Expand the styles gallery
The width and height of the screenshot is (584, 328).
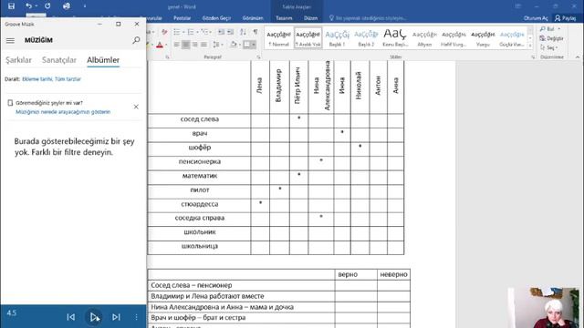coord(530,46)
